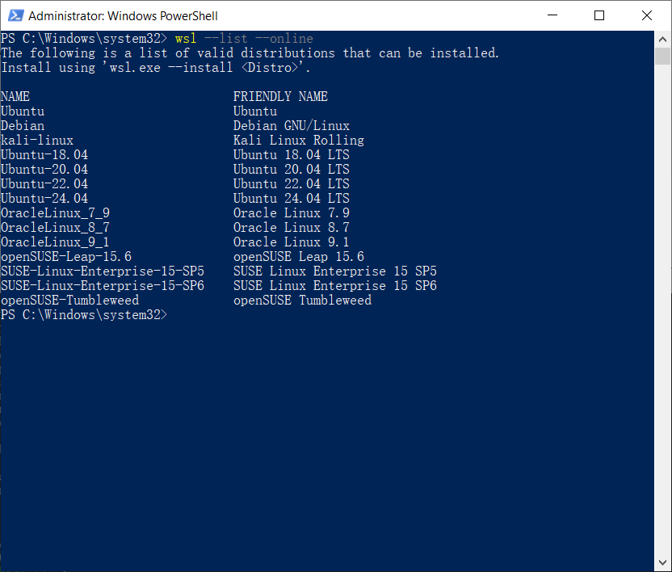Minimize the PowerShell window
This screenshot has width=672, height=572.
[552, 15]
